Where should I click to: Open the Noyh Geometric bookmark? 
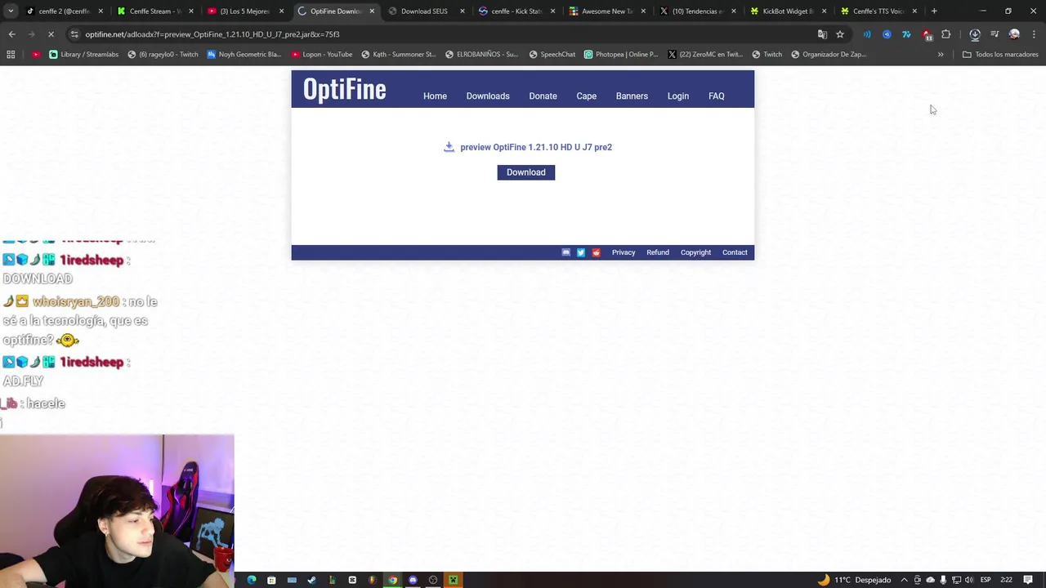click(244, 55)
